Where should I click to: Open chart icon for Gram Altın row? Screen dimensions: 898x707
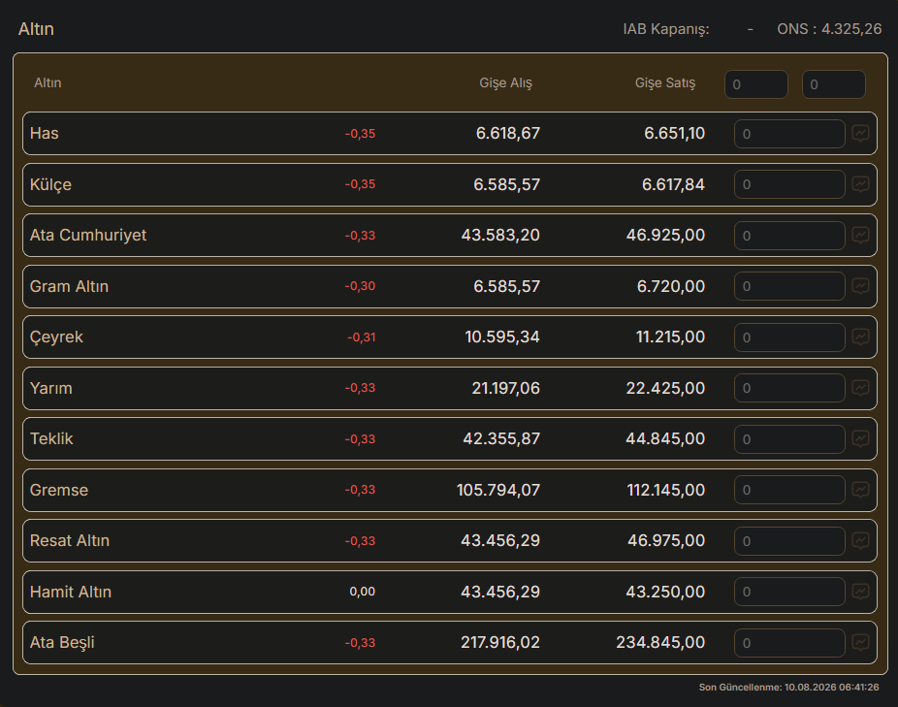pos(860,286)
